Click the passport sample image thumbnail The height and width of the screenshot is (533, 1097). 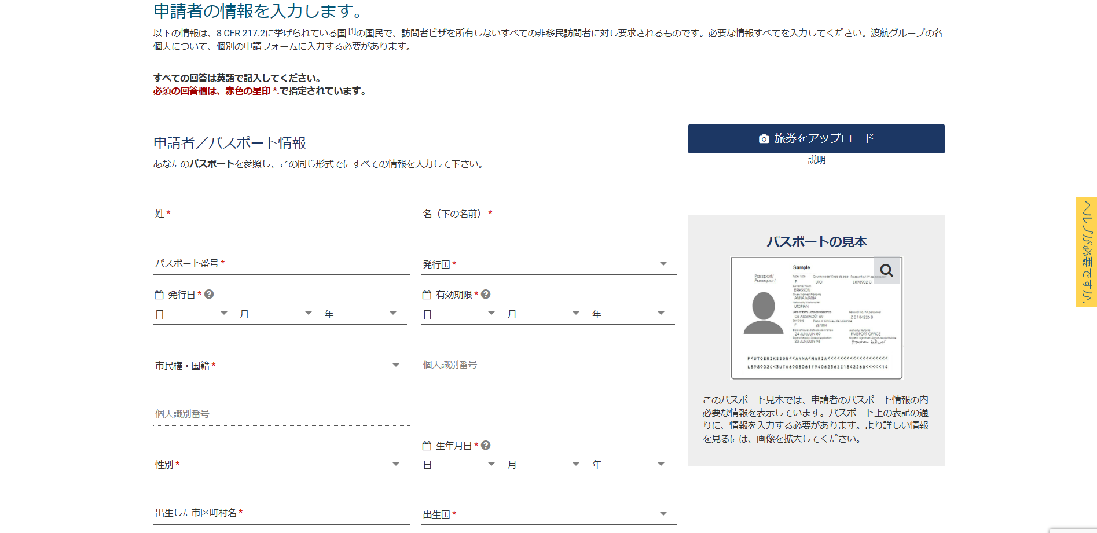pos(816,318)
